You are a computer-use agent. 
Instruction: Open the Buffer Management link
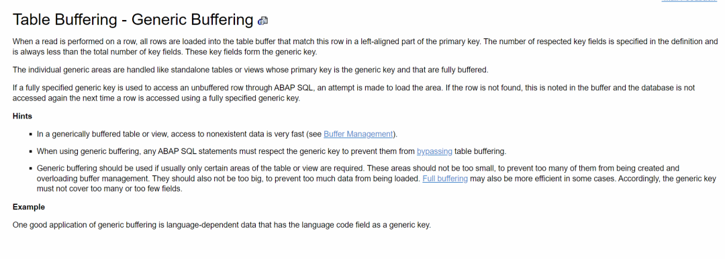(358, 134)
